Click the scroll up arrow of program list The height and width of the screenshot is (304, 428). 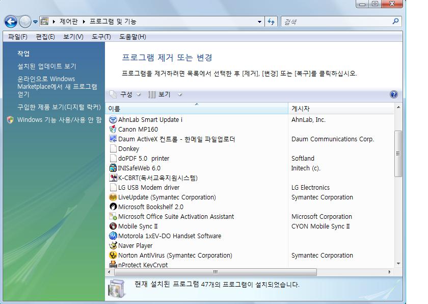pyautogui.click(x=398, y=108)
